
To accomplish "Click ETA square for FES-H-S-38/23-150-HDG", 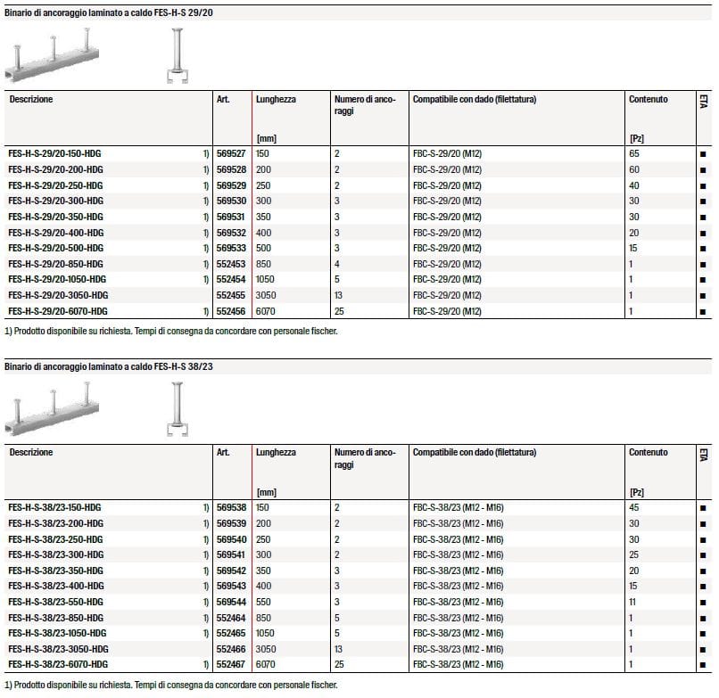I will pos(703,507).
